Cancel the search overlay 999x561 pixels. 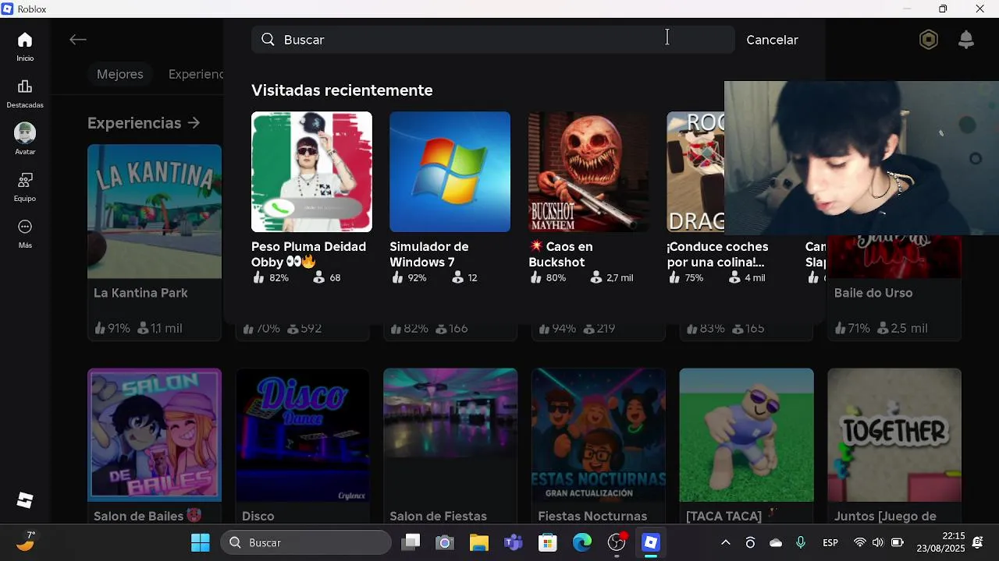(x=772, y=40)
